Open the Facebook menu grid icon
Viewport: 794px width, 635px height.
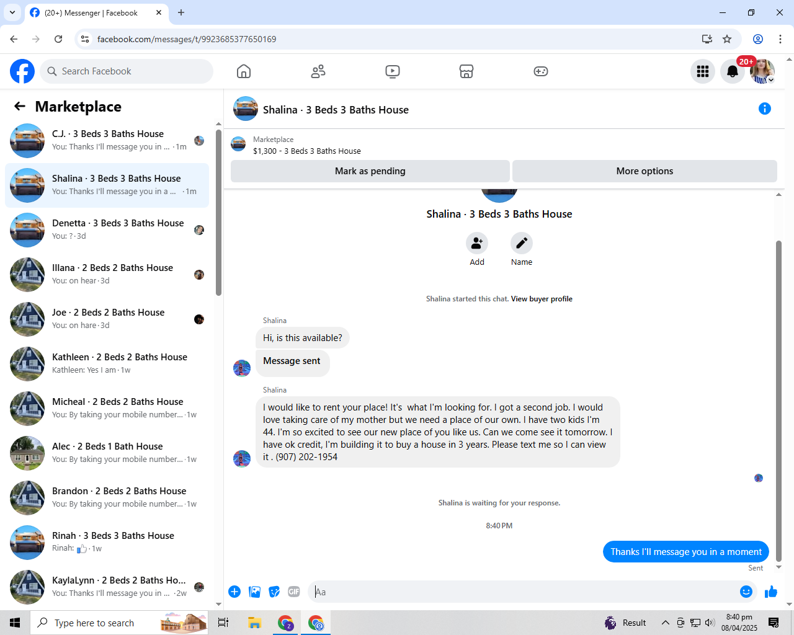point(703,71)
